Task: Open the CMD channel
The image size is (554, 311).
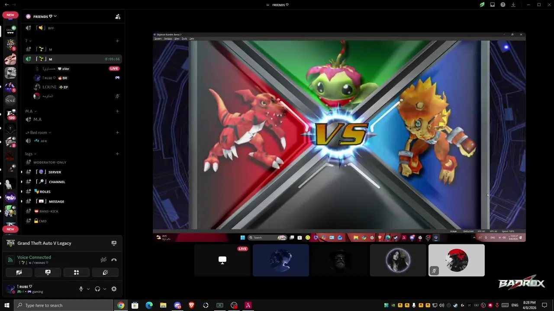Action: (72, 221)
